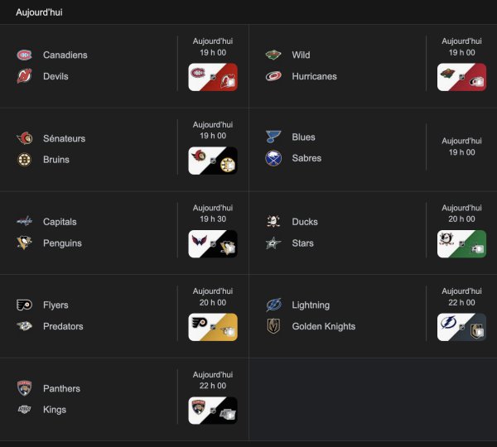Open the Panthers vs Kings matchup thumbnail
This screenshot has height=447, width=497.
[x=213, y=411]
